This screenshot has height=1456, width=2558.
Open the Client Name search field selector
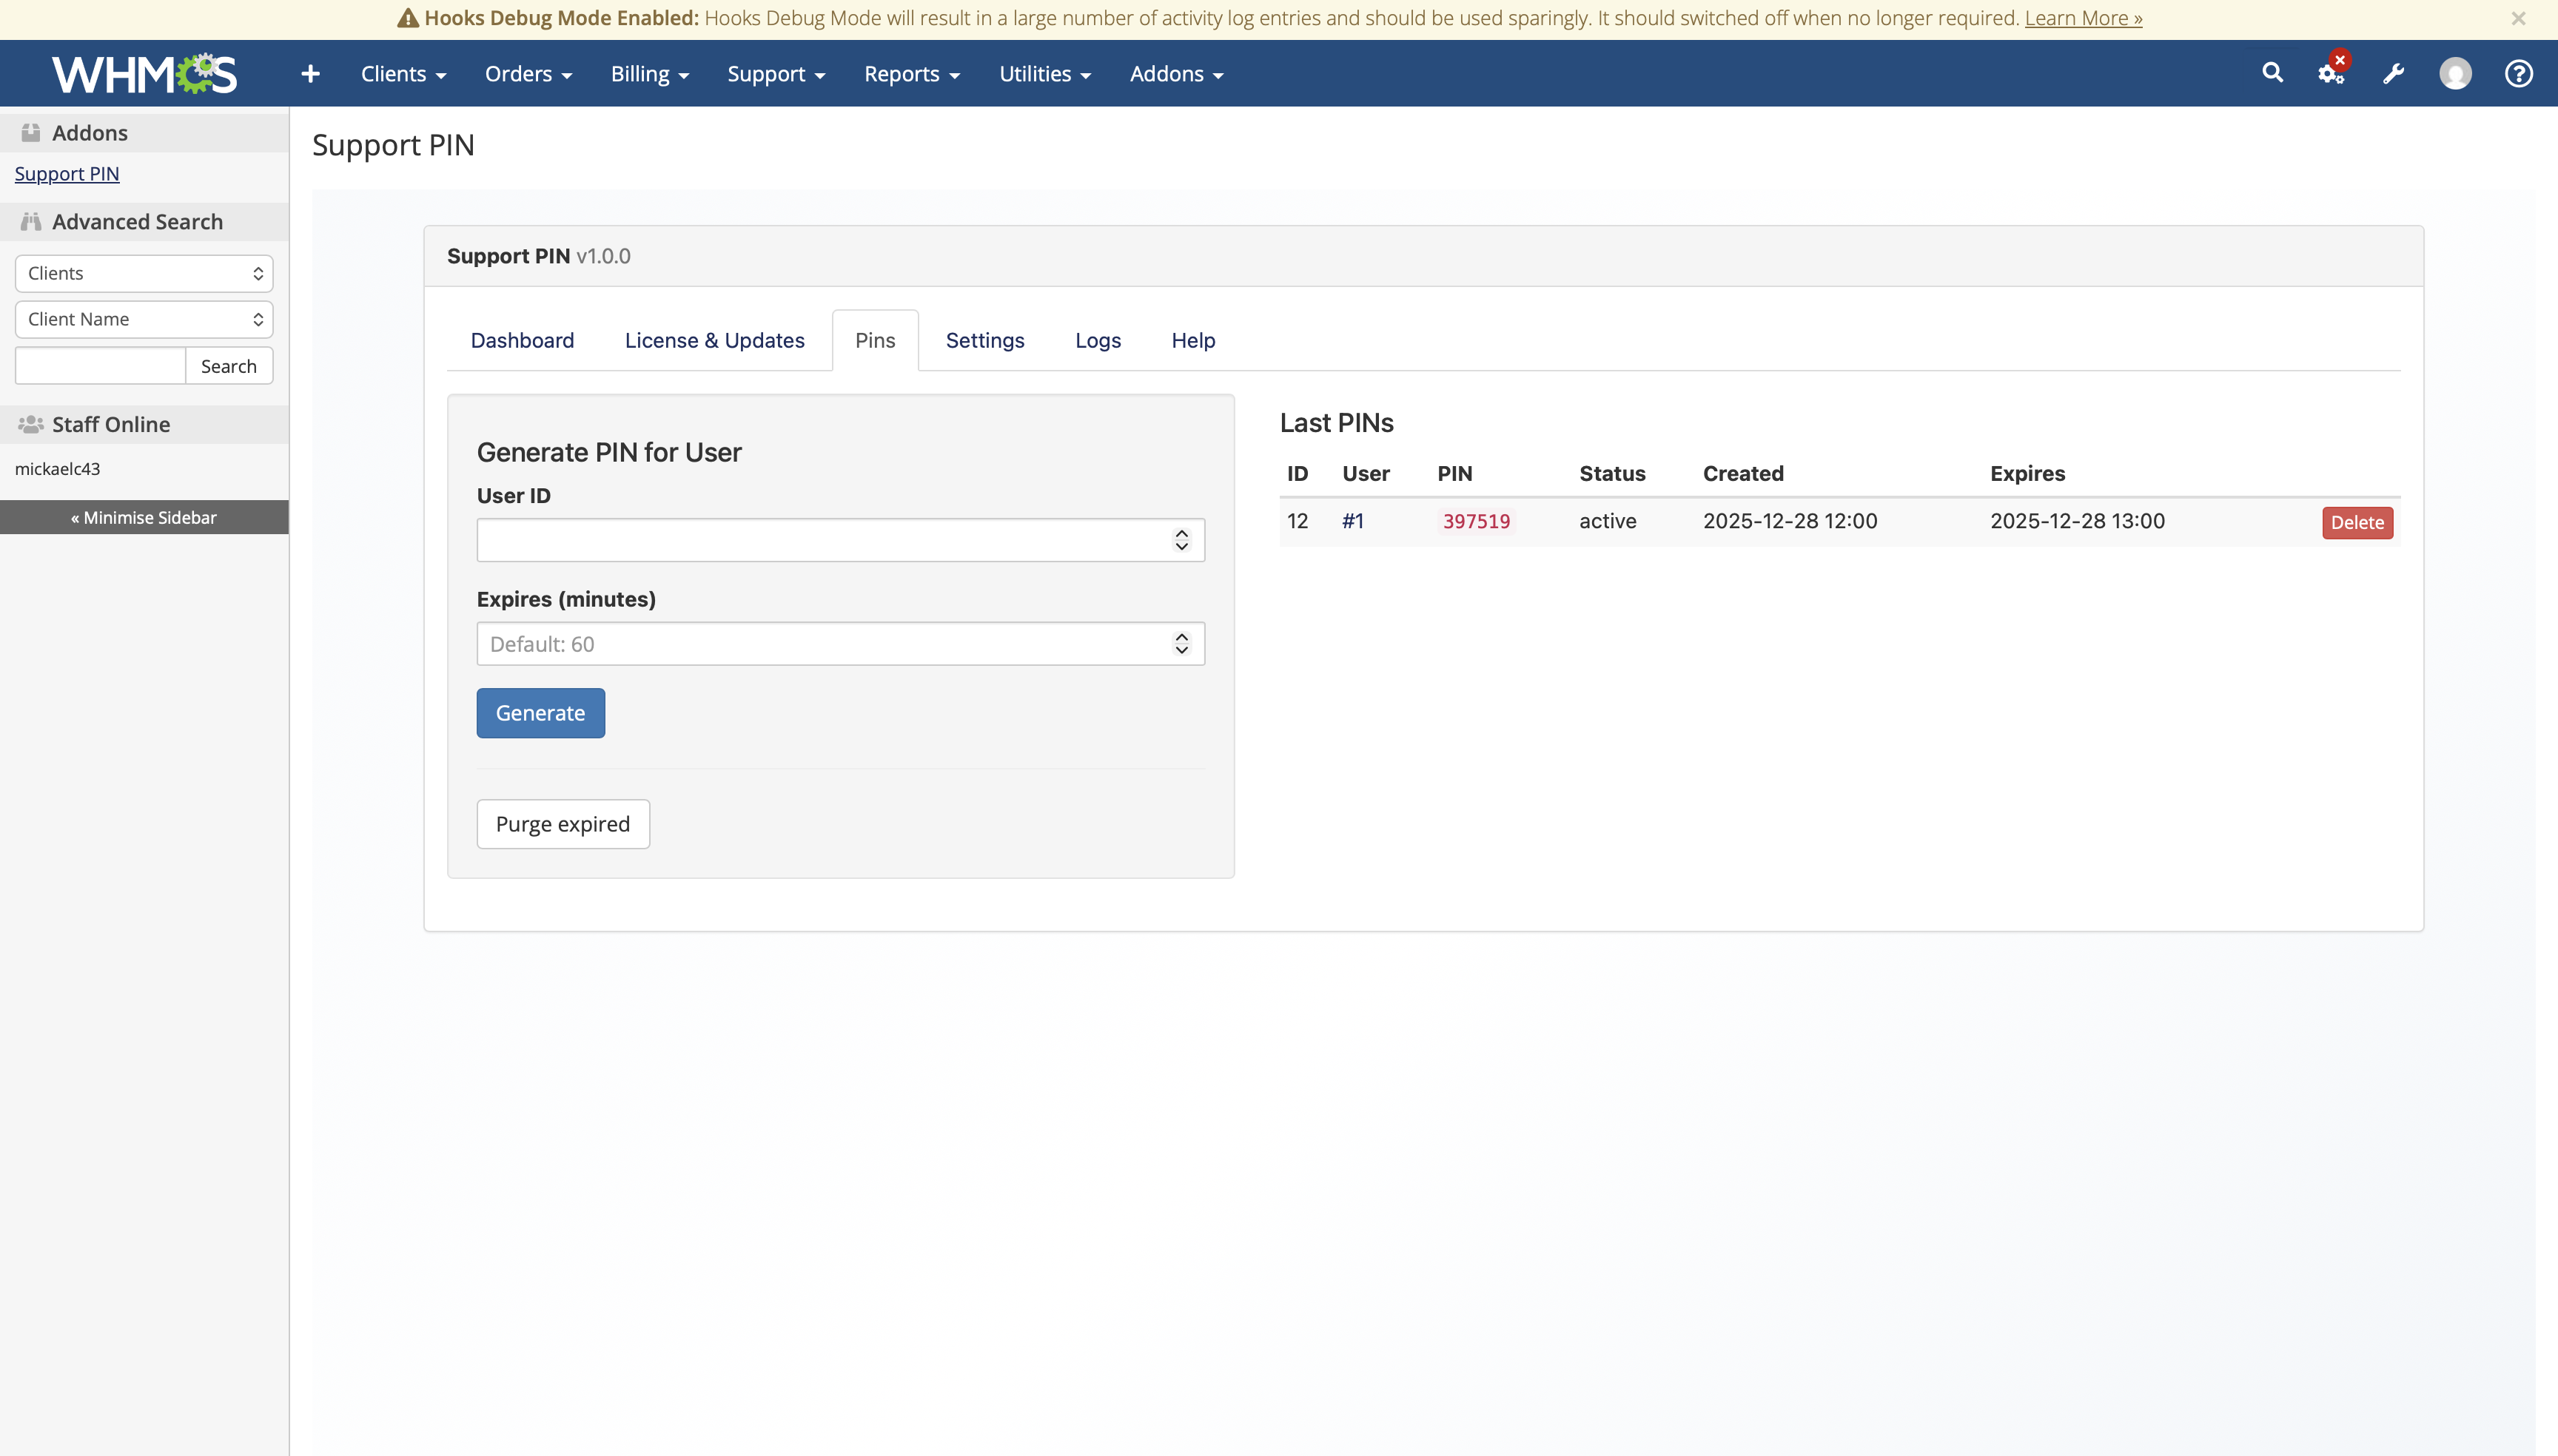click(x=144, y=320)
